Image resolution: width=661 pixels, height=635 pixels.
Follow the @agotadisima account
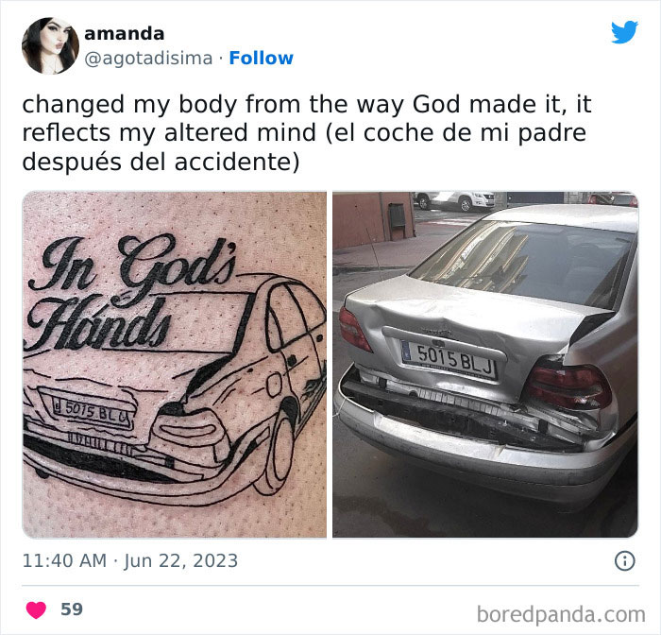[261, 59]
